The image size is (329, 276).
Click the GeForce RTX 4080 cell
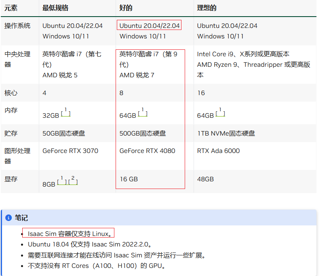pyautogui.click(x=147, y=151)
